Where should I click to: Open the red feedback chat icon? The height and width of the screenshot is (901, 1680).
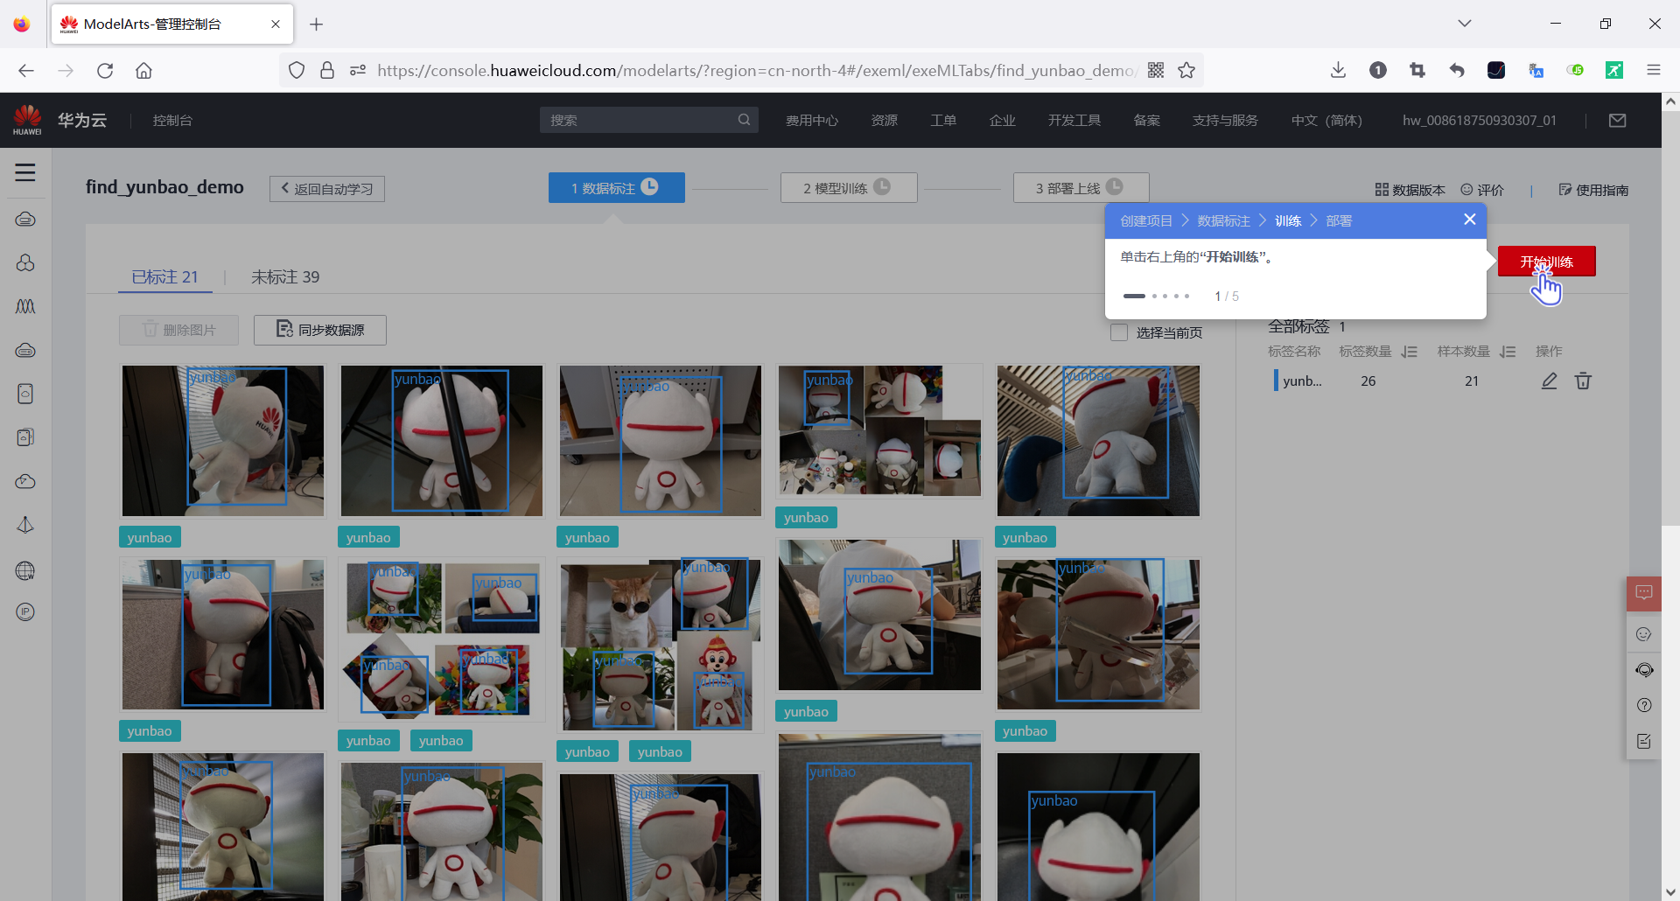point(1644,593)
